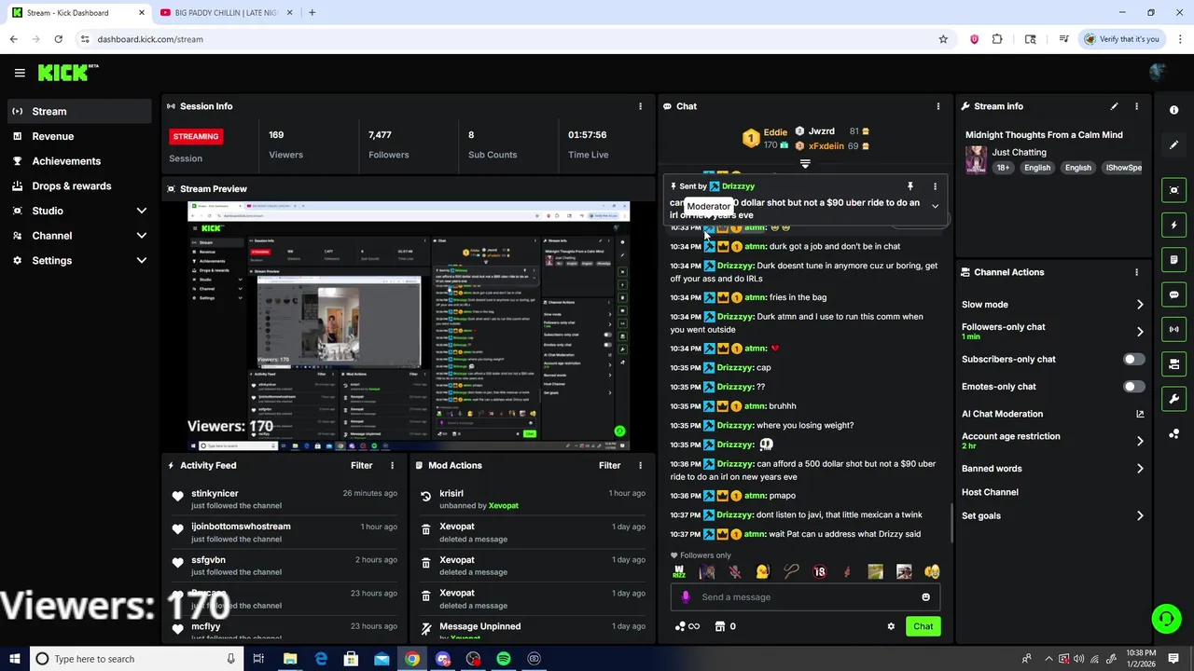Click the channel points infinity icon below chat
Image resolution: width=1194 pixels, height=671 pixels.
(x=687, y=626)
